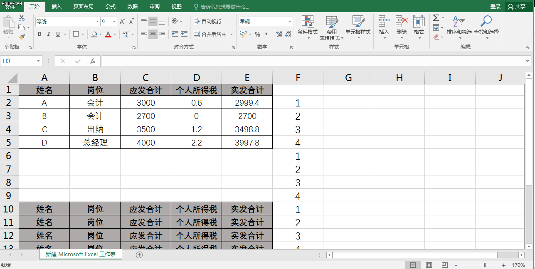Switch to the 页面布局 tab
This screenshot has width=535, height=269.
click(83, 7)
